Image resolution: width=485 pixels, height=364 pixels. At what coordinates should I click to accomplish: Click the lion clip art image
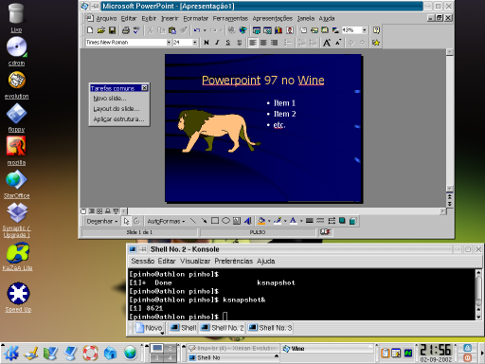click(x=219, y=131)
